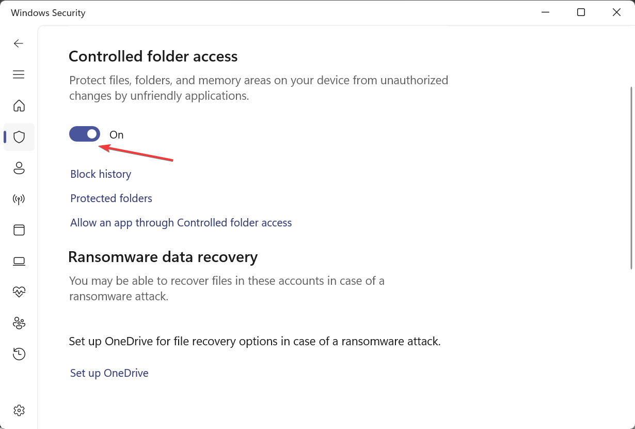635x429 pixels.
Task: Open the Block history link
Action: tap(101, 174)
